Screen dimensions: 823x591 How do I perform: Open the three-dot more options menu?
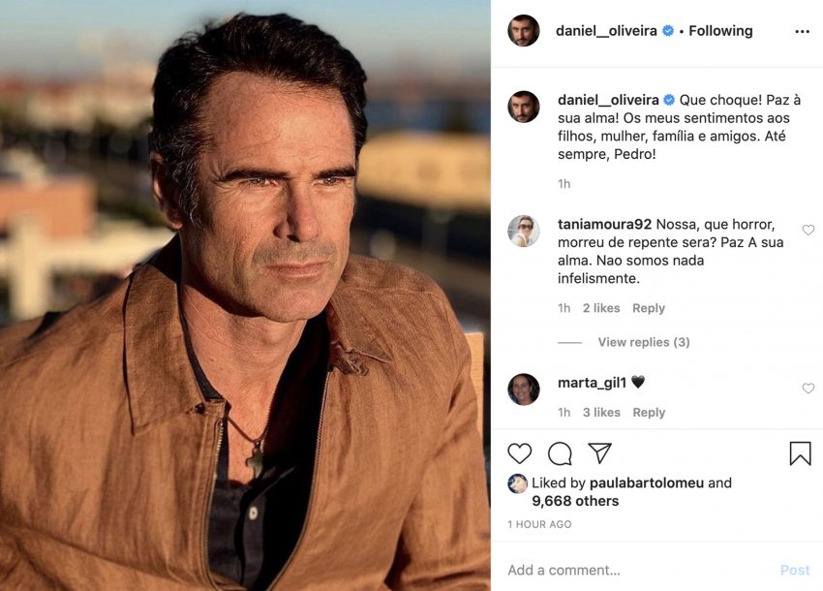coord(802,31)
